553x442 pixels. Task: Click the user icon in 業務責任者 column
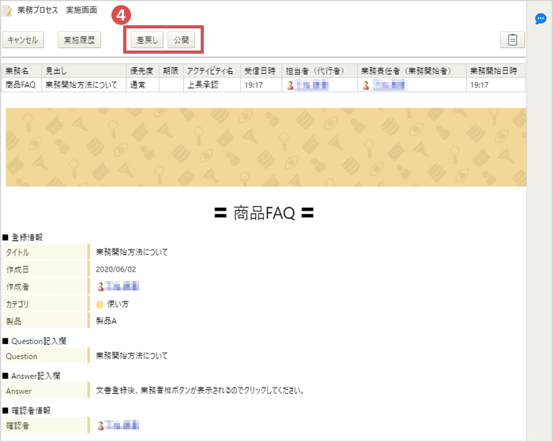coord(366,85)
